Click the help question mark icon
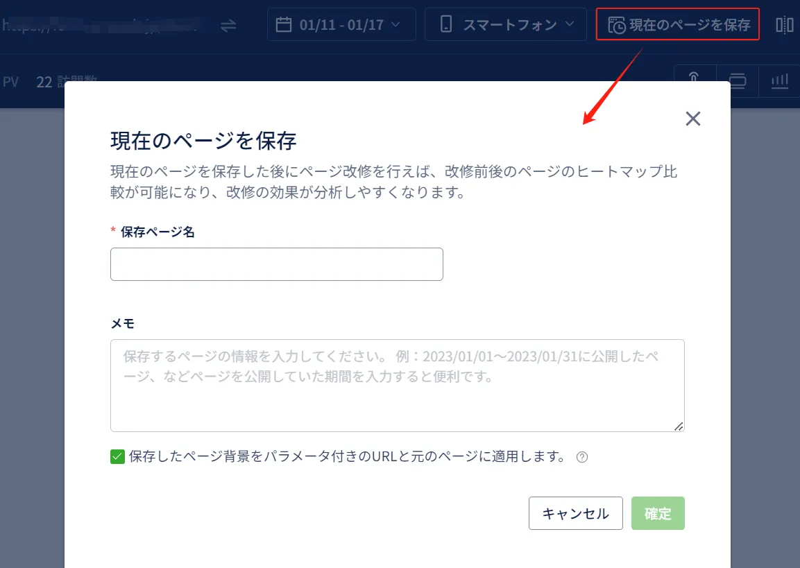The image size is (800, 568). coord(582,457)
